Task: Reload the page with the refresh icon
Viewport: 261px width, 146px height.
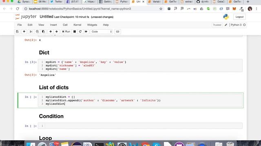Action: pos(18,9)
